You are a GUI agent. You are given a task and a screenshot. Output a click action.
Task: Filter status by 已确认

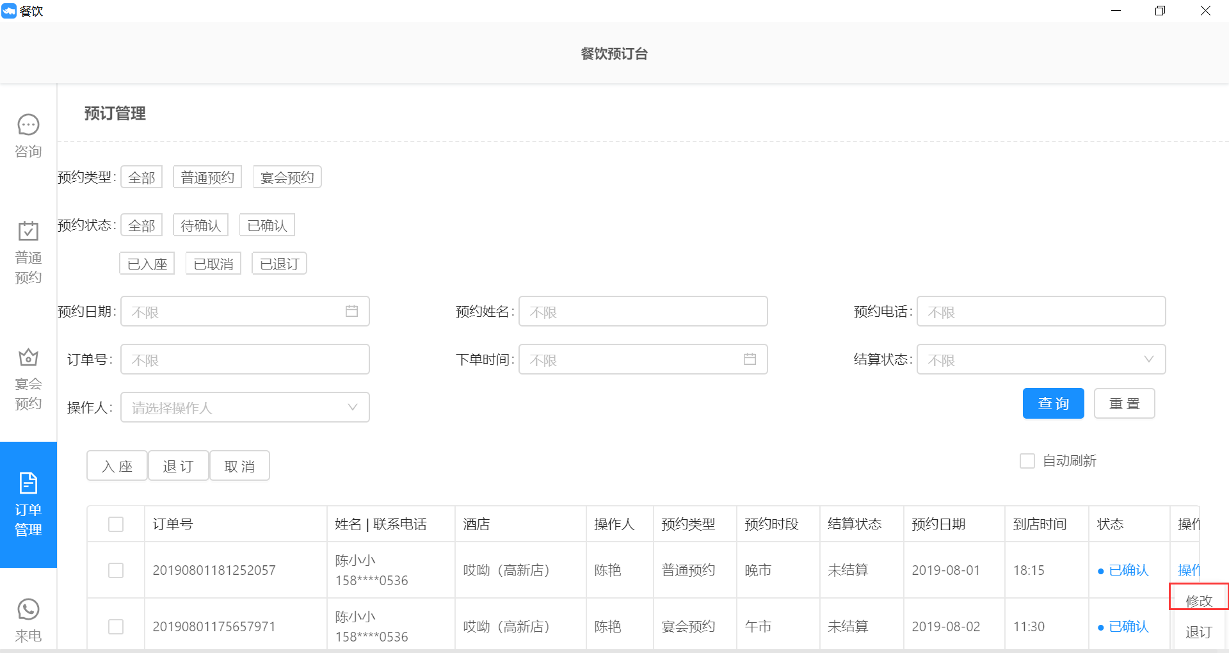tap(267, 225)
